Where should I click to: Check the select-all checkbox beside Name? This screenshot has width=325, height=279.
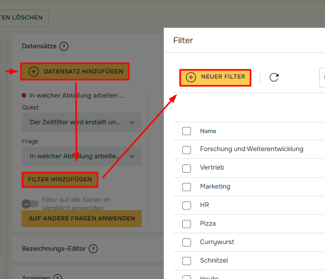(186, 131)
